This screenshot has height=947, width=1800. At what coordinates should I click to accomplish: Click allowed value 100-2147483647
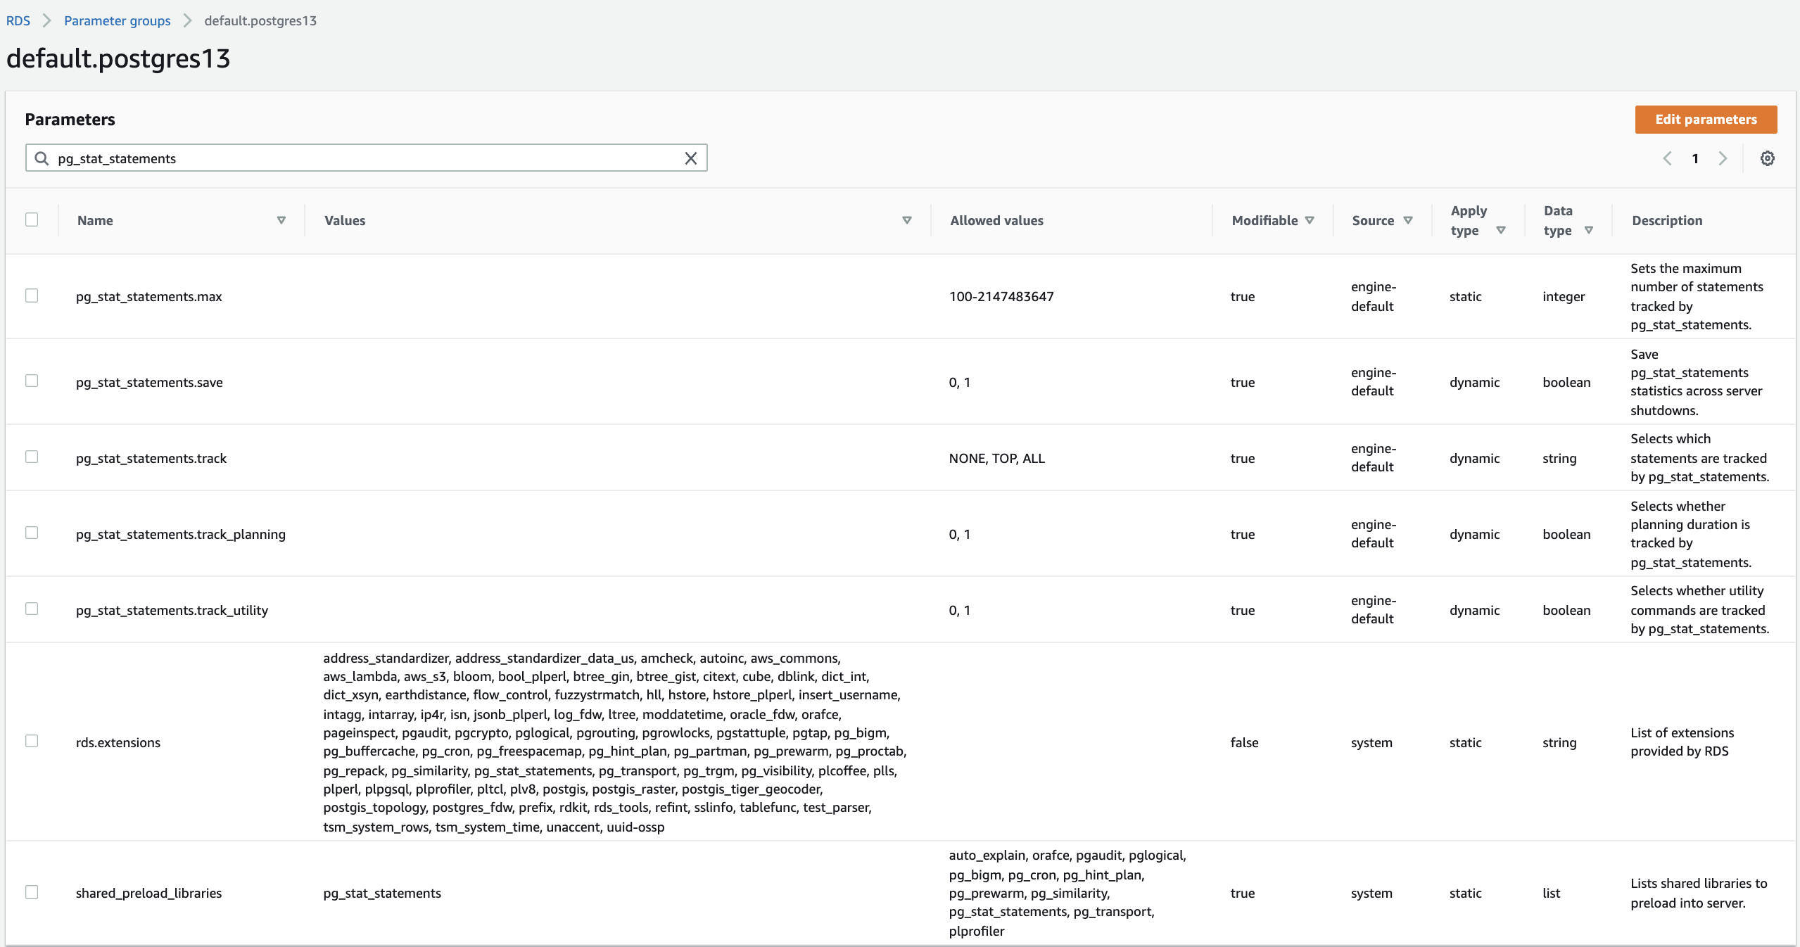pos(1001,296)
